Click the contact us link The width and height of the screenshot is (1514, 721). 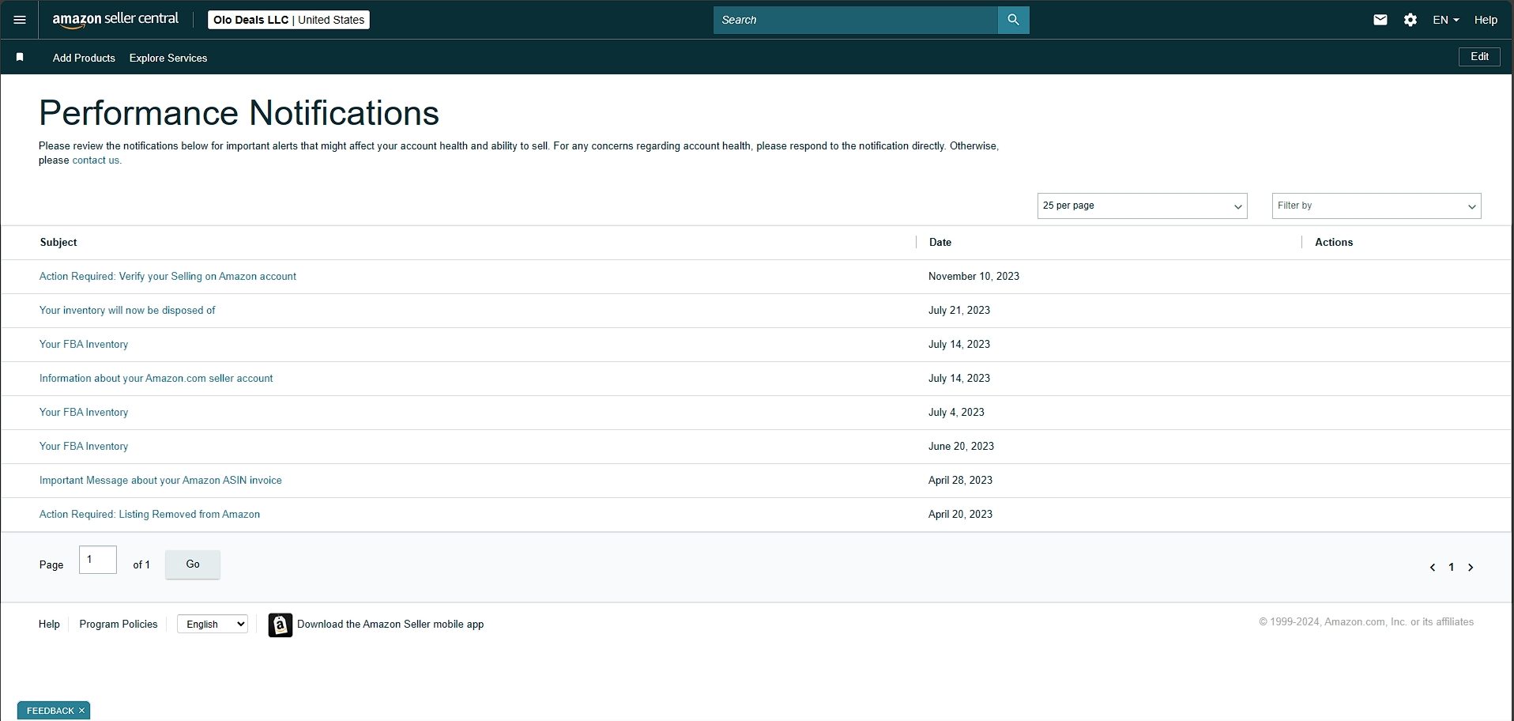[x=96, y=160]
